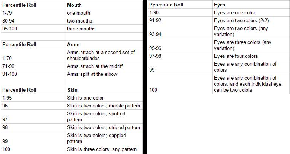Click the Arms header cell
290x154 pixels.
click(104, 44)
